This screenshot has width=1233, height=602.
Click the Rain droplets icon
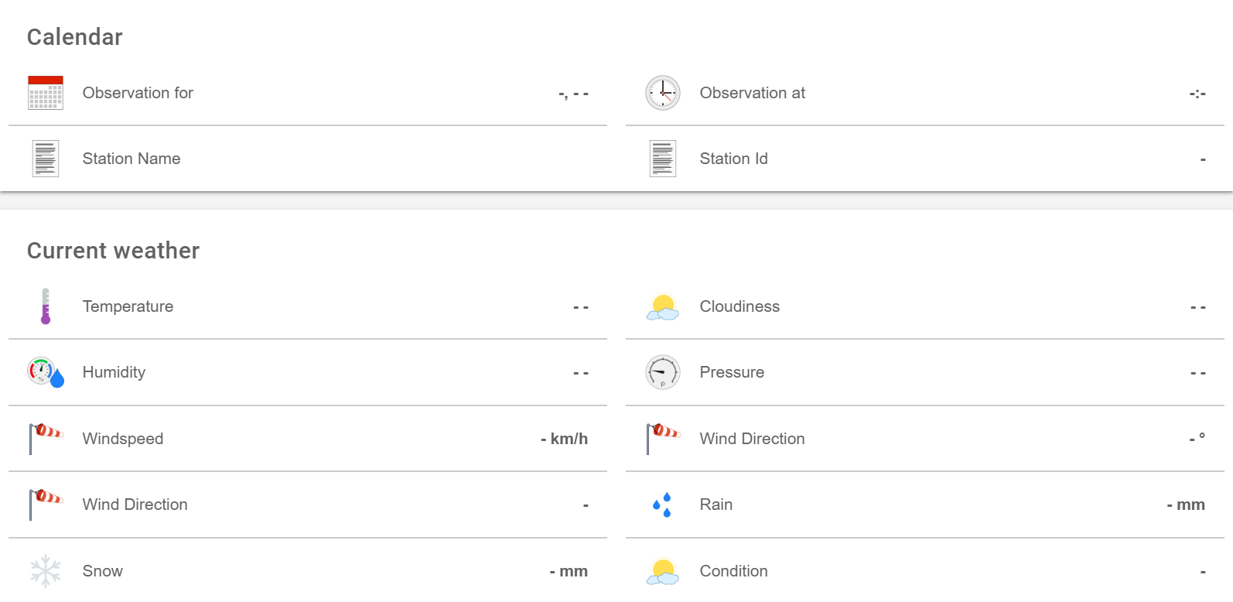pyautogui.click(x=663, y=505)
